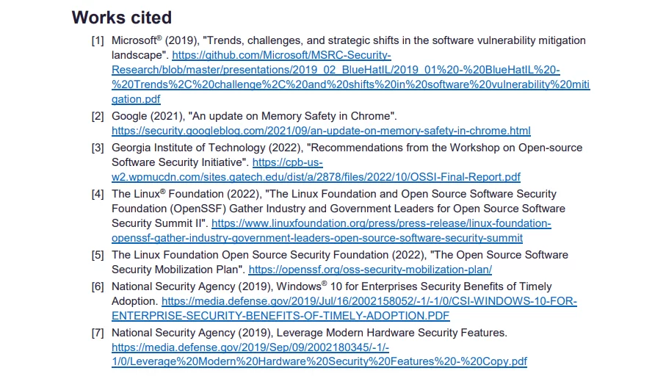Click the reference number [7]

click(x=98, y=333)
